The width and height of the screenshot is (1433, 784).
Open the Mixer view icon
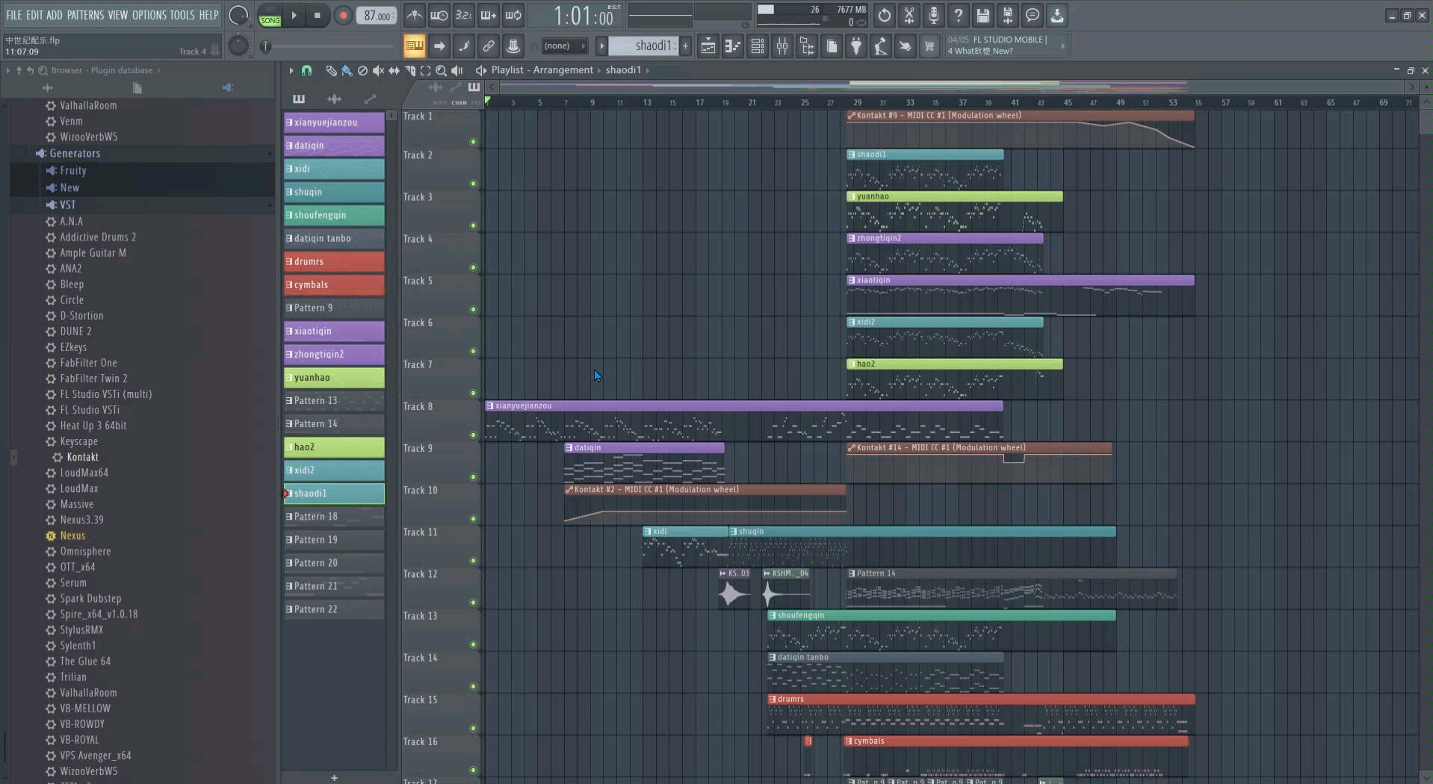pos(782,46)
